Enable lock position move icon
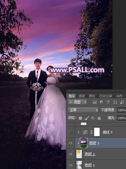 point(93,118)
